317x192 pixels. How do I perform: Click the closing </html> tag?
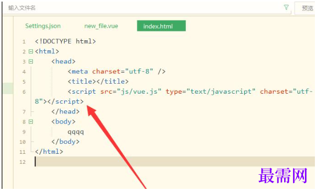click(x=49, y=152)
